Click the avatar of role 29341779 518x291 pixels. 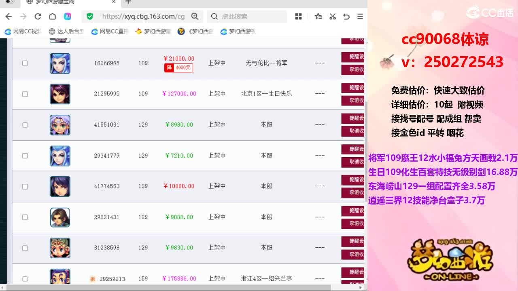click(60, 156)
